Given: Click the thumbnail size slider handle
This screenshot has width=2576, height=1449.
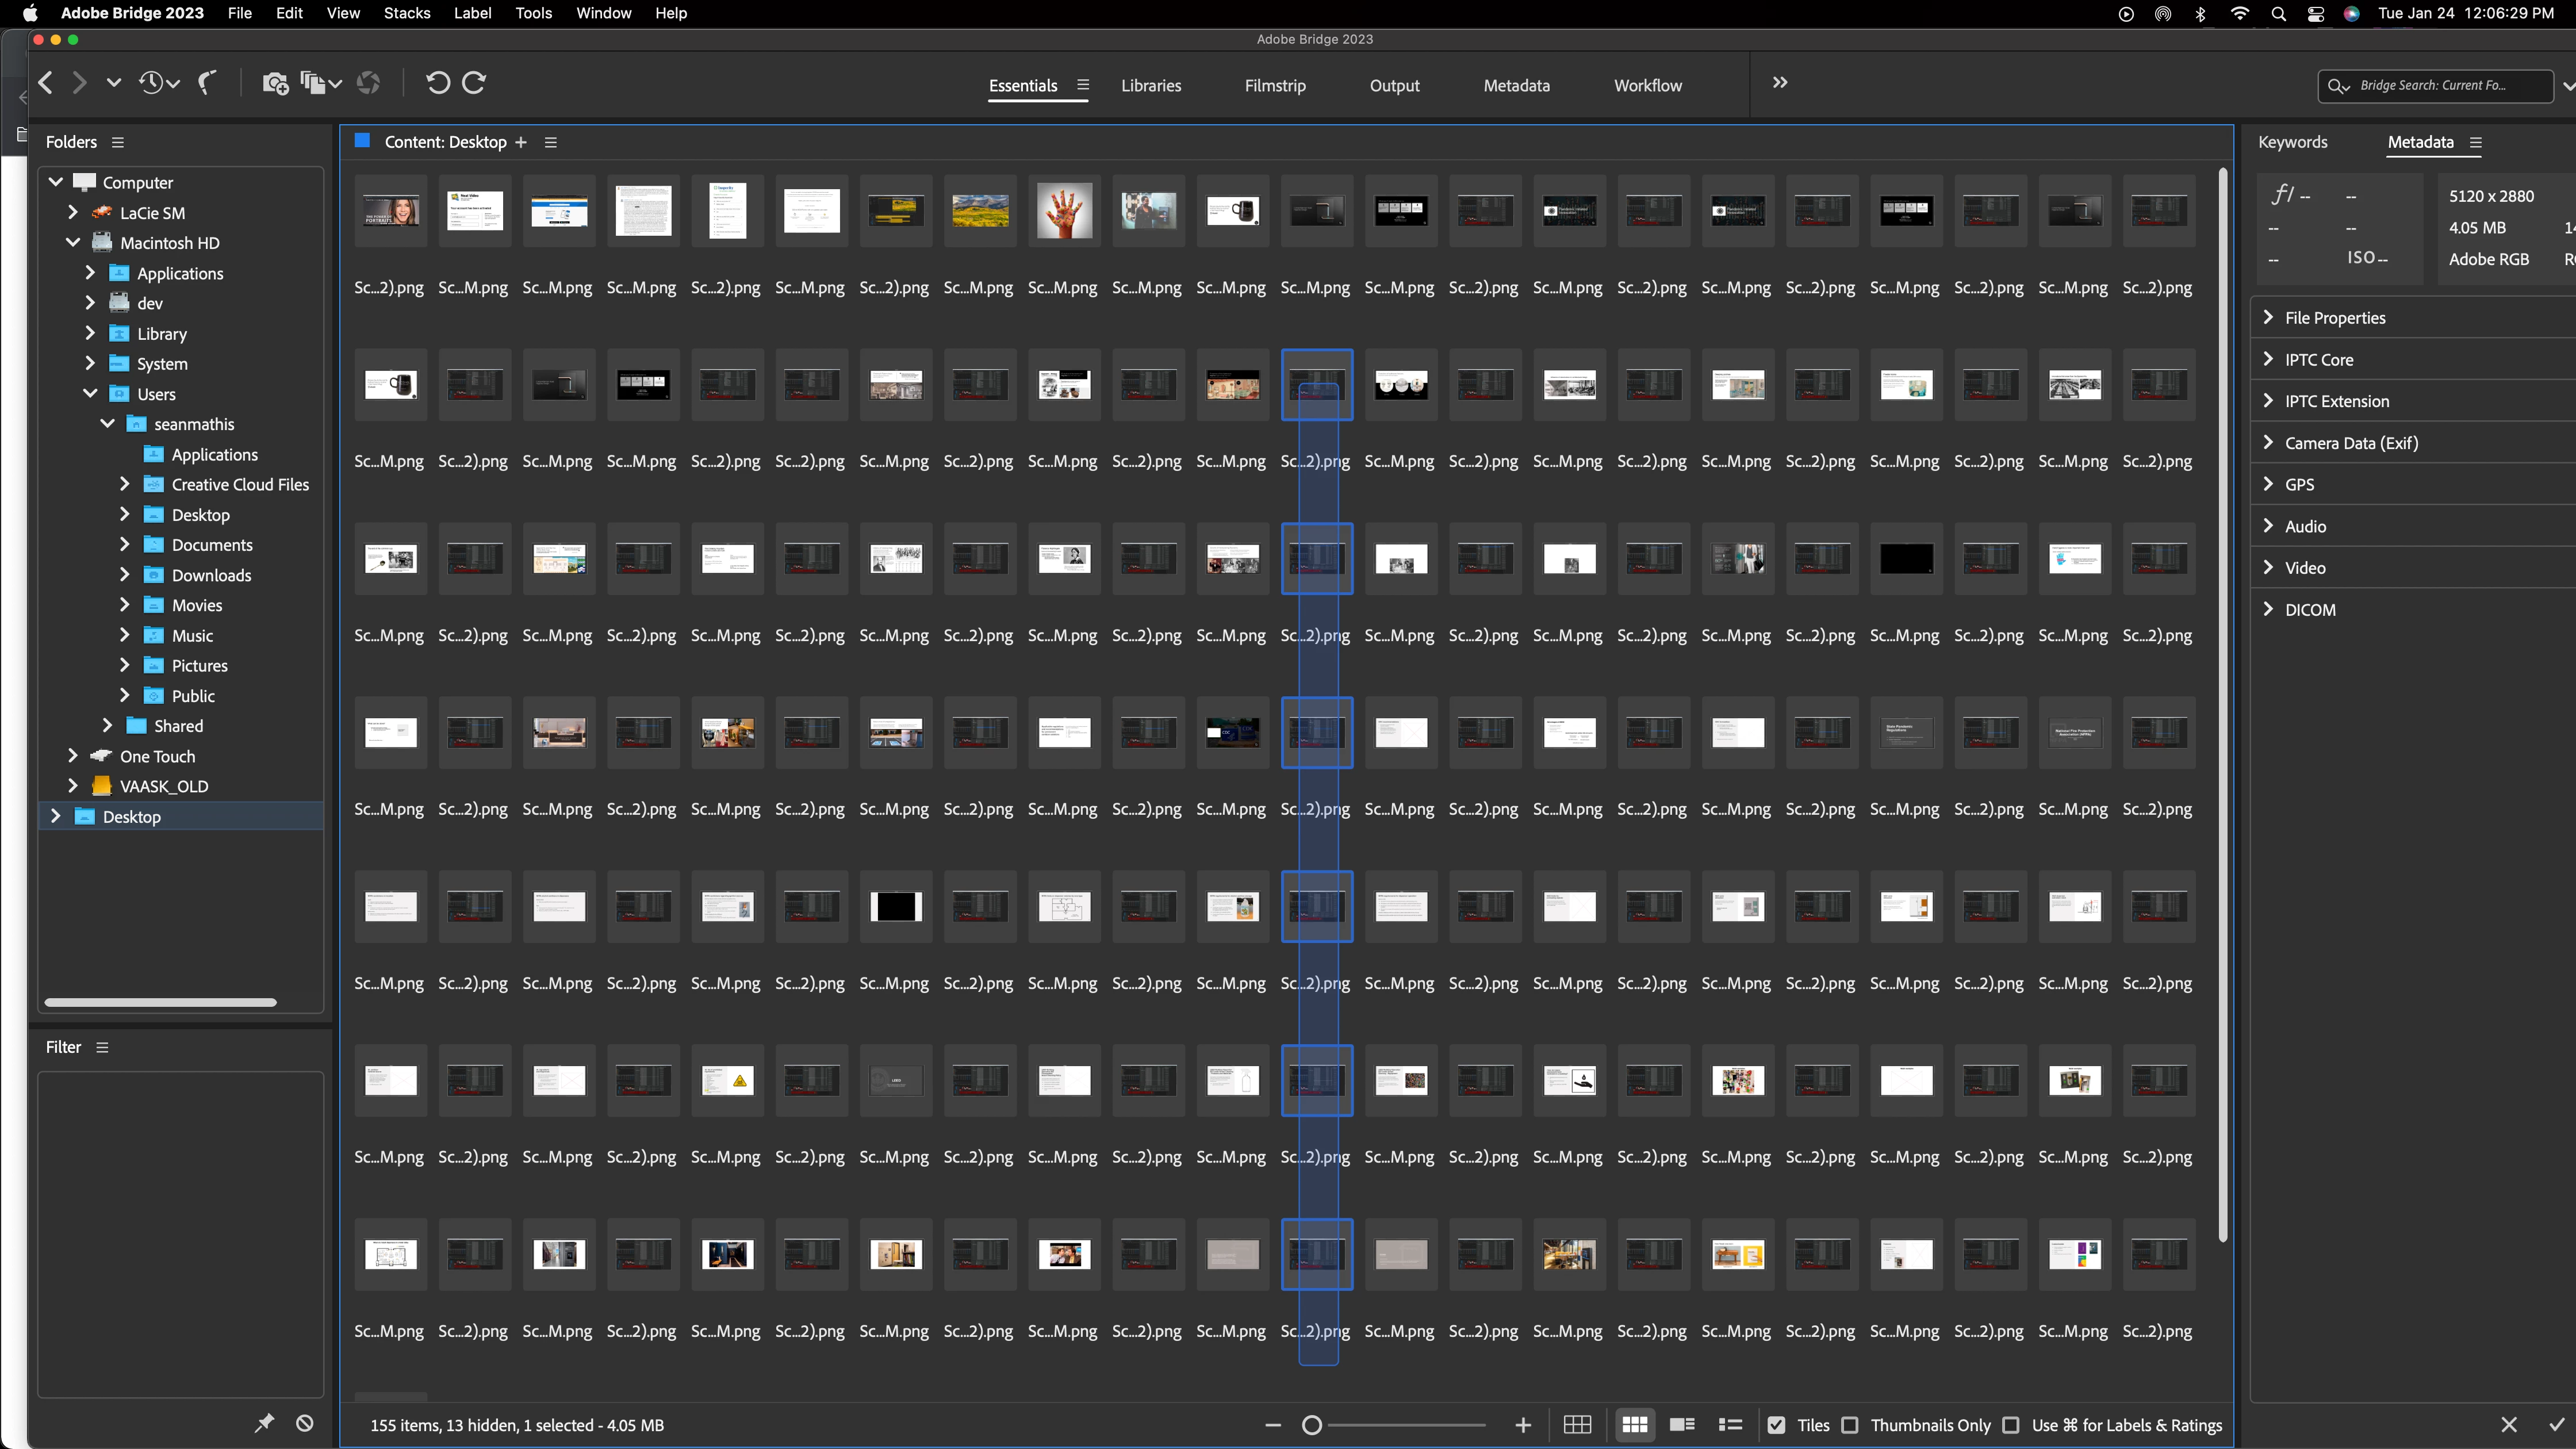Looking at the screenshot, I should [1312, 1425].
